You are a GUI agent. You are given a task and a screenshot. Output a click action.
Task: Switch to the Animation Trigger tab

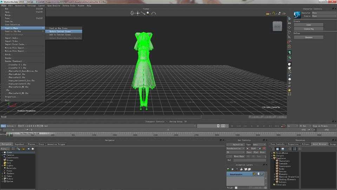(56, 144)
